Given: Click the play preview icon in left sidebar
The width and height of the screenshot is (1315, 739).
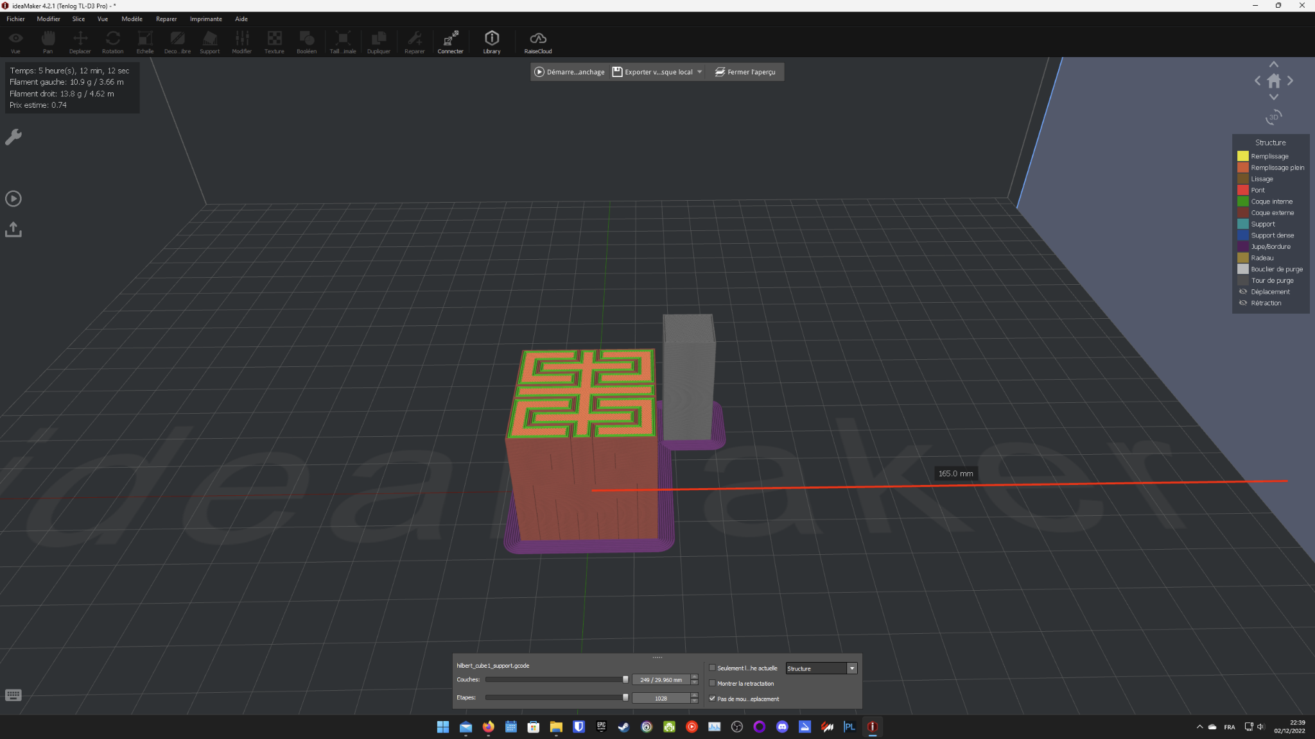Looking at the screenshot, I should (x=13, y=199).
